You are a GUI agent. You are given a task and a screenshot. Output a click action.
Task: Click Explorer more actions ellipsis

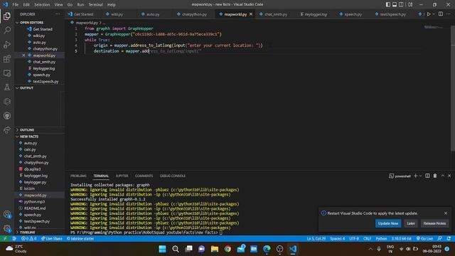[58, 14]
